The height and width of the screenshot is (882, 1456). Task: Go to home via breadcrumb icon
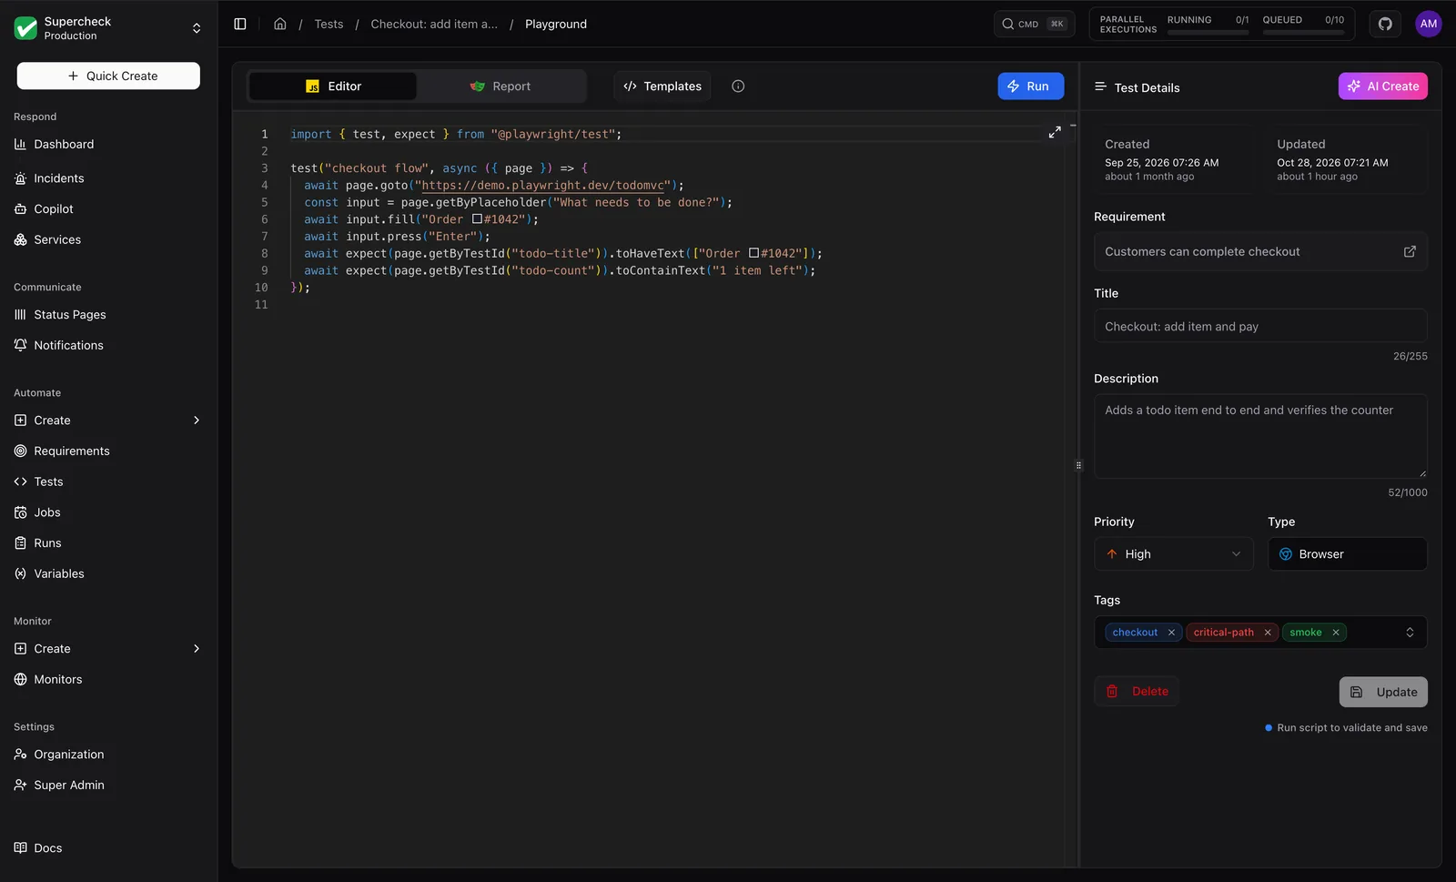(x=280, y=24)
